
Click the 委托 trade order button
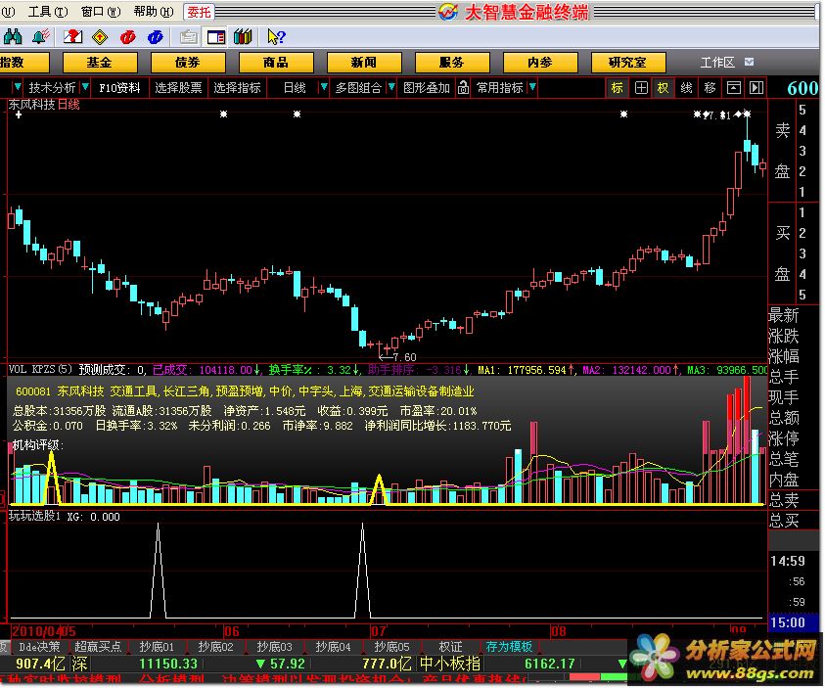click(x=199, y=12)
